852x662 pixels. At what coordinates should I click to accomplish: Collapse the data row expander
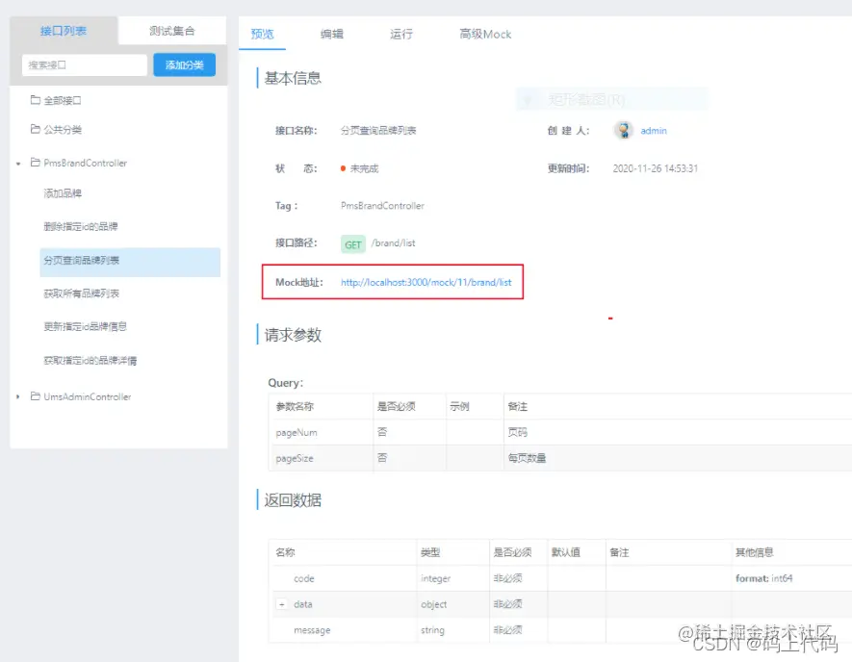pos(281,604)
